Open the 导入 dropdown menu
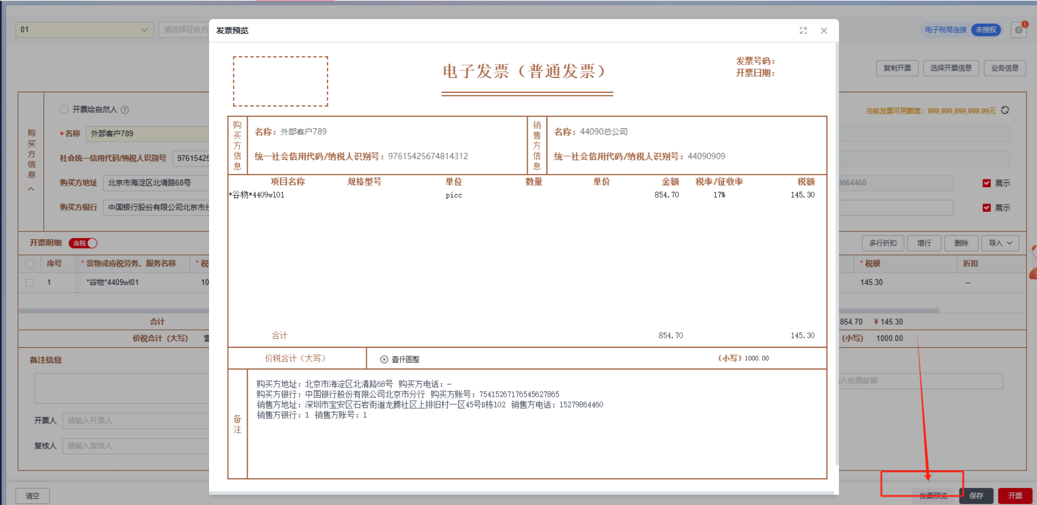The width and height of the screenshot is (1037, 505). pyautogui.click(x=1000, y=243)
